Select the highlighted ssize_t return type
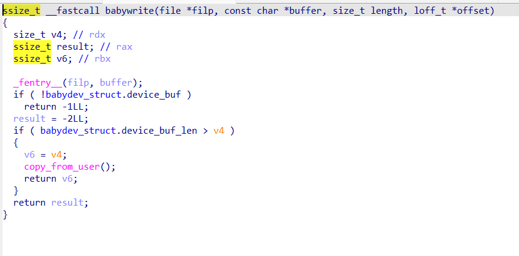Image resolution: width=519 pixels, height=256 pixels. (x=22, y=11)
